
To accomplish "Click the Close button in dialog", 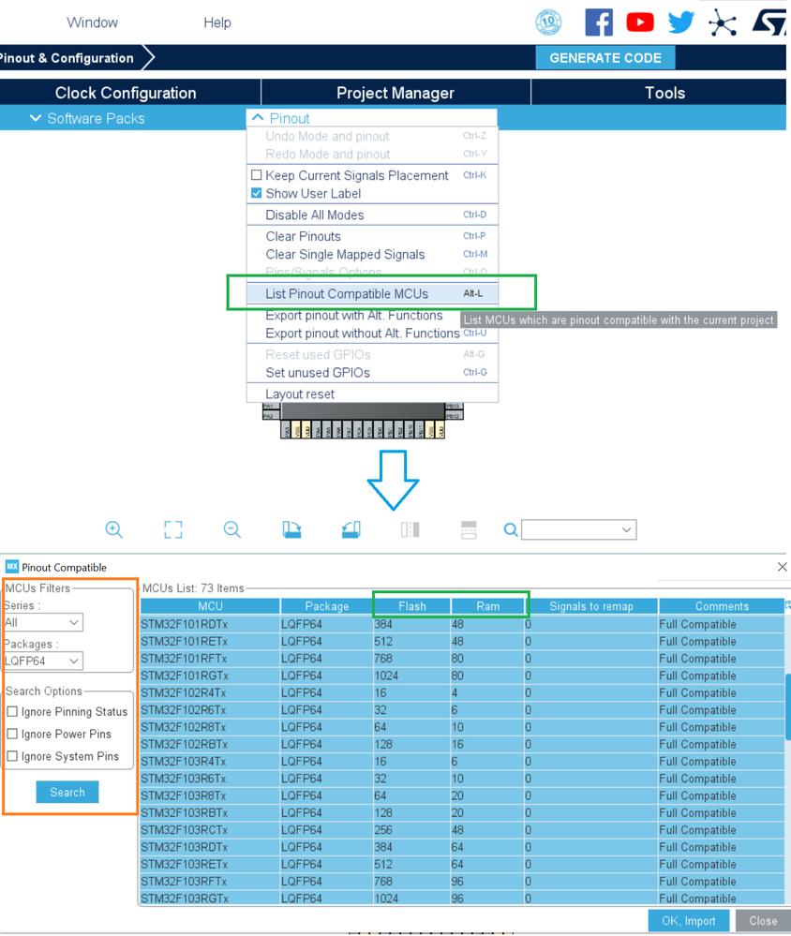I will tap(763, 920).
